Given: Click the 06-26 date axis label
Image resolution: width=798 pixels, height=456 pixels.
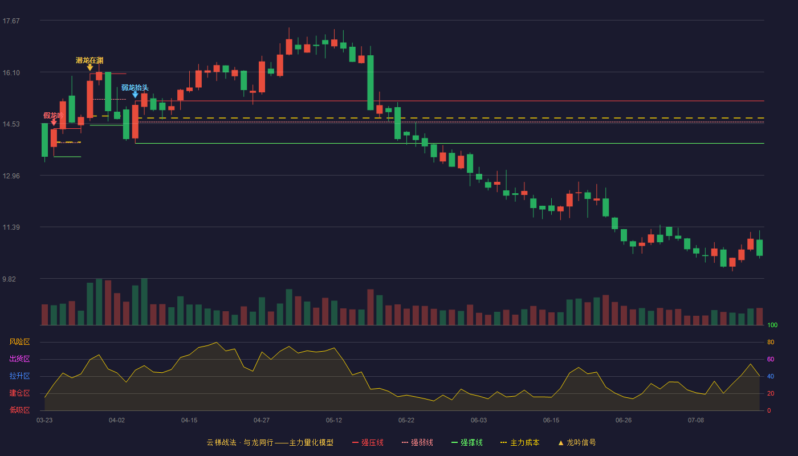Looking at the screenshot, I should [624, 420].
